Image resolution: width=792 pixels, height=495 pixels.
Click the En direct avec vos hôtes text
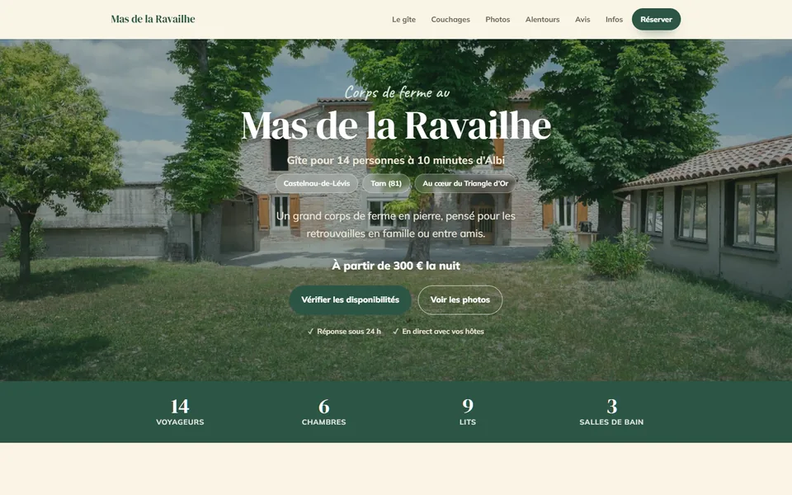pyautogui.click(x=438, y=332)
